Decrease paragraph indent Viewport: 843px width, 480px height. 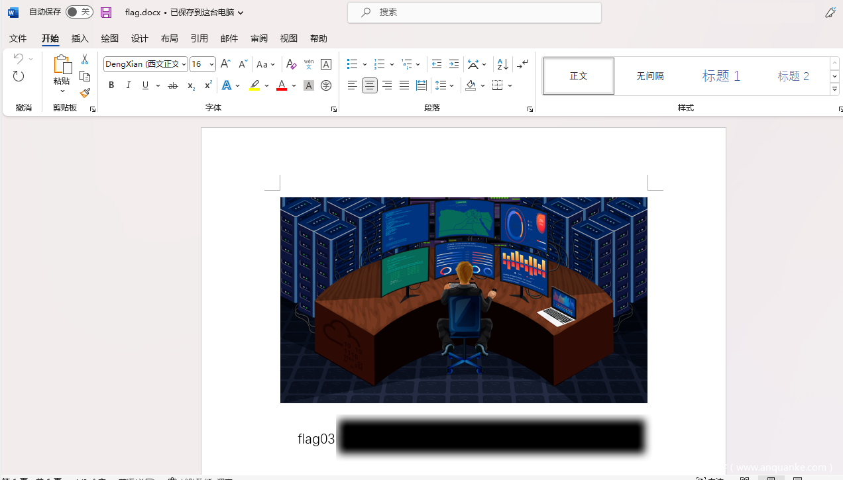(437, 64)
